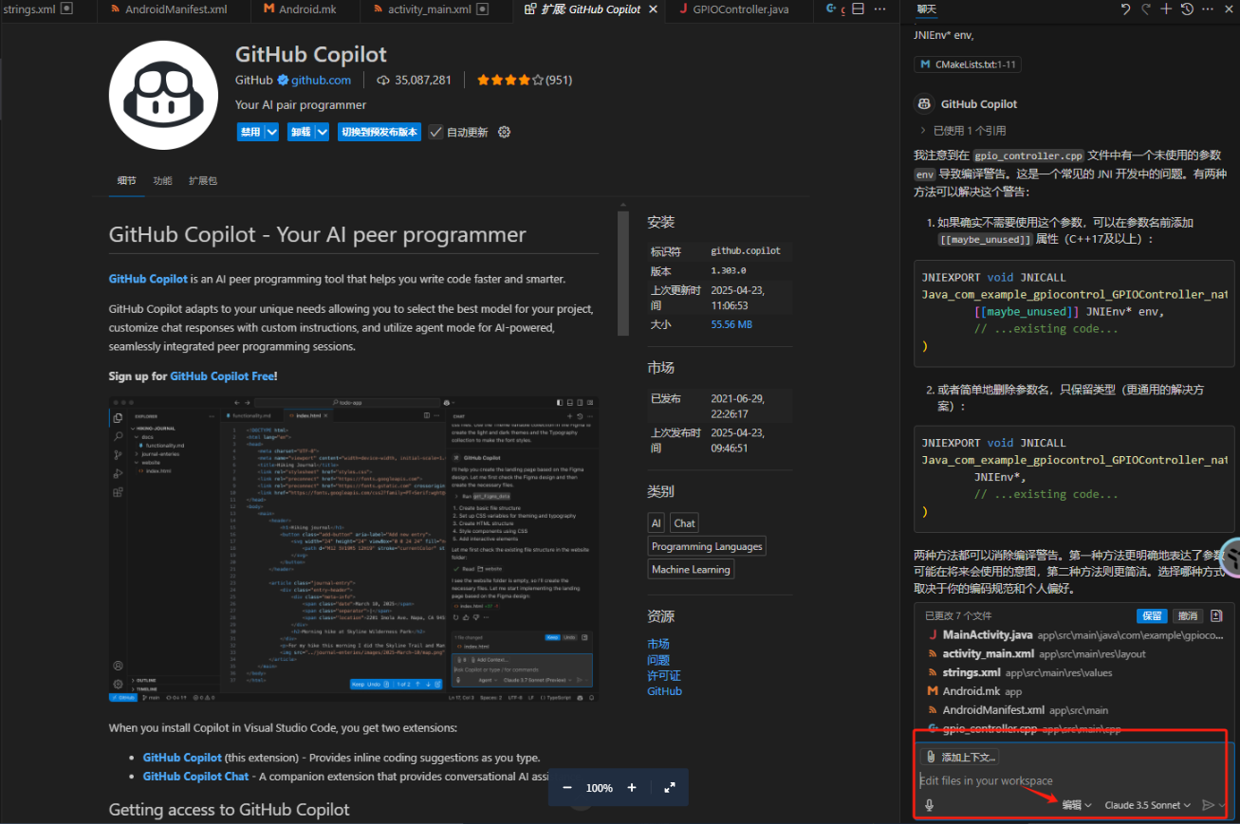Open the GitHub resource link

point(665,691)
